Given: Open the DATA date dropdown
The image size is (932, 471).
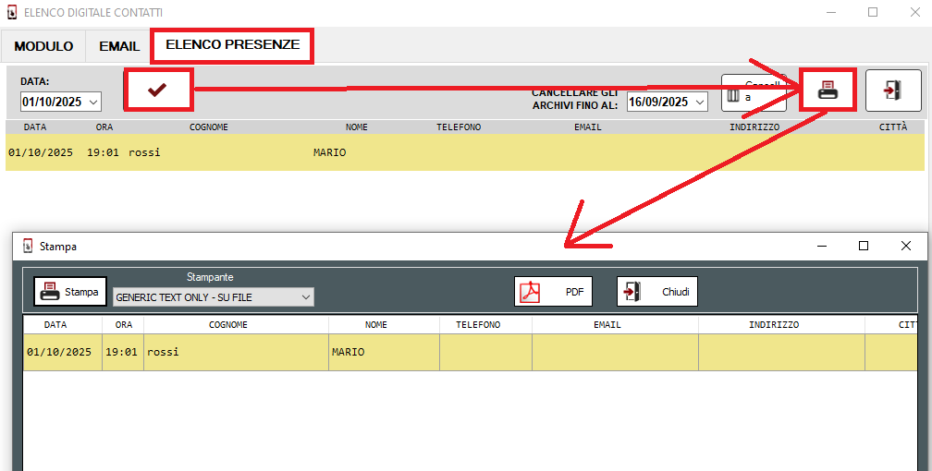Looking at the screenshot, I should tap(93, 102).
